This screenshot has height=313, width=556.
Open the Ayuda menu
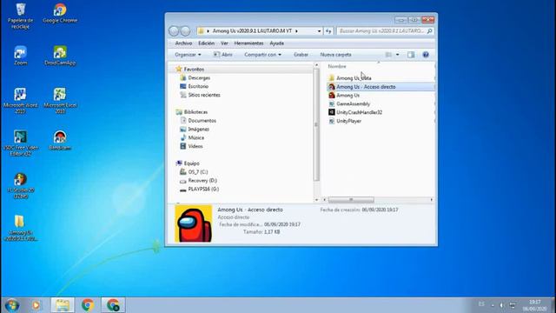pyautogui.click(x=276, y=43)
